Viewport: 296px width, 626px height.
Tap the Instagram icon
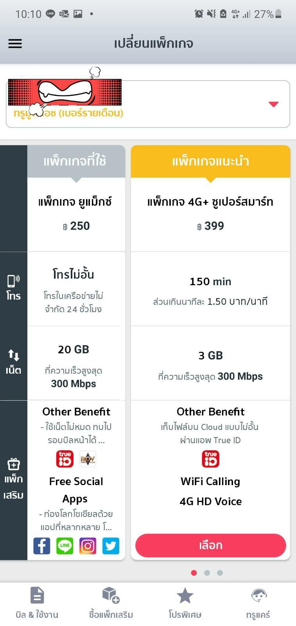[x=88, y=546]
